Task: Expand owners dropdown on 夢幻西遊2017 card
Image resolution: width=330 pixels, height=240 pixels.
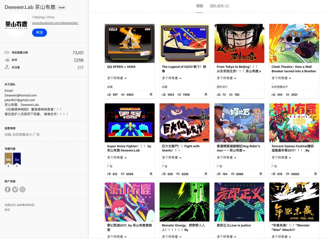Action: click(x=117, y=236)
